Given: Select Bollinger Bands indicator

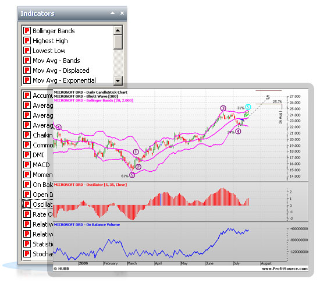Looking at the screenshot, I should coord(54,31).
